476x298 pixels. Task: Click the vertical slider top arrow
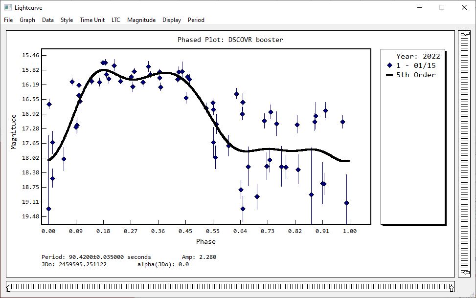465,33
